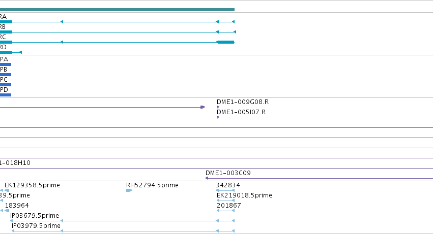Viewport: 433px width, 234px height.
Task: Click the arrow glyph under RH52794.5prime
Action: click(x=129, y=190)
